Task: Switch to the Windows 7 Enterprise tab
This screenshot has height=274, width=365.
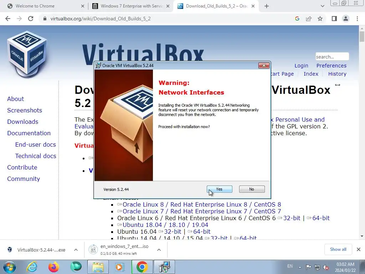Action: click(131, 6)
